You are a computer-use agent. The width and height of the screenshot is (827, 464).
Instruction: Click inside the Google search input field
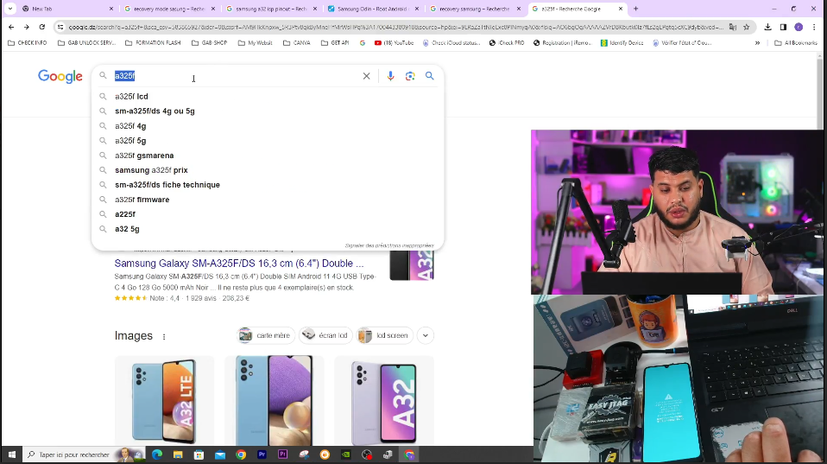(235, 76)
